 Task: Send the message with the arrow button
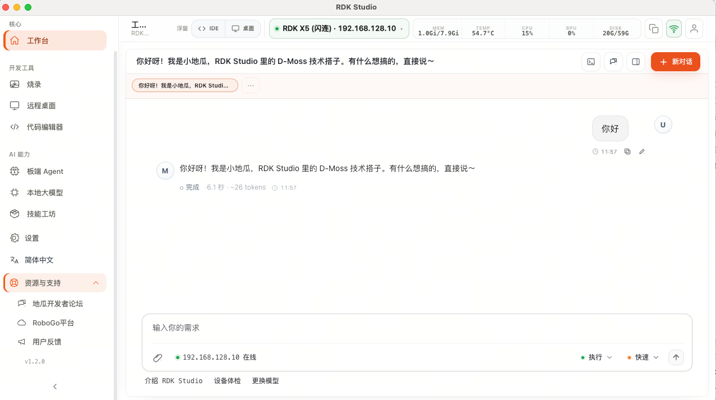point(676,357)
